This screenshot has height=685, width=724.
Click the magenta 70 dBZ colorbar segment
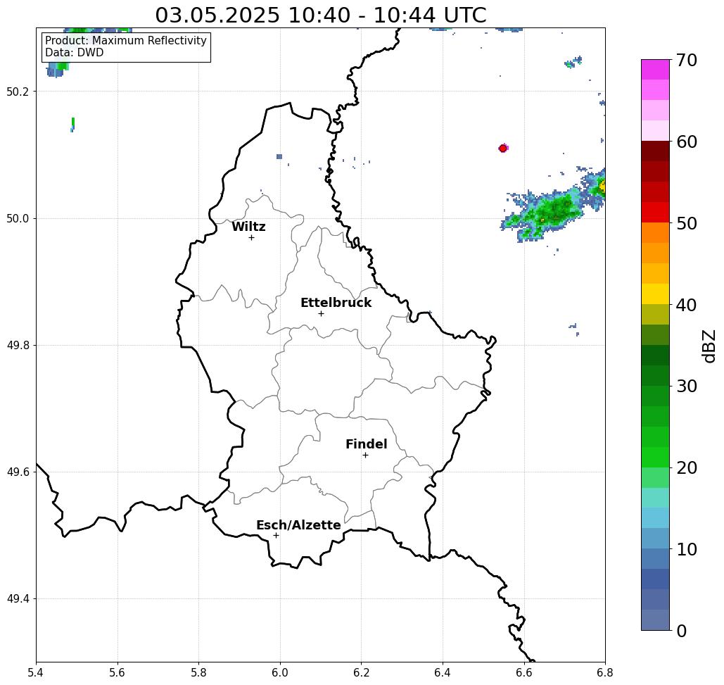(x=655, y=70)
